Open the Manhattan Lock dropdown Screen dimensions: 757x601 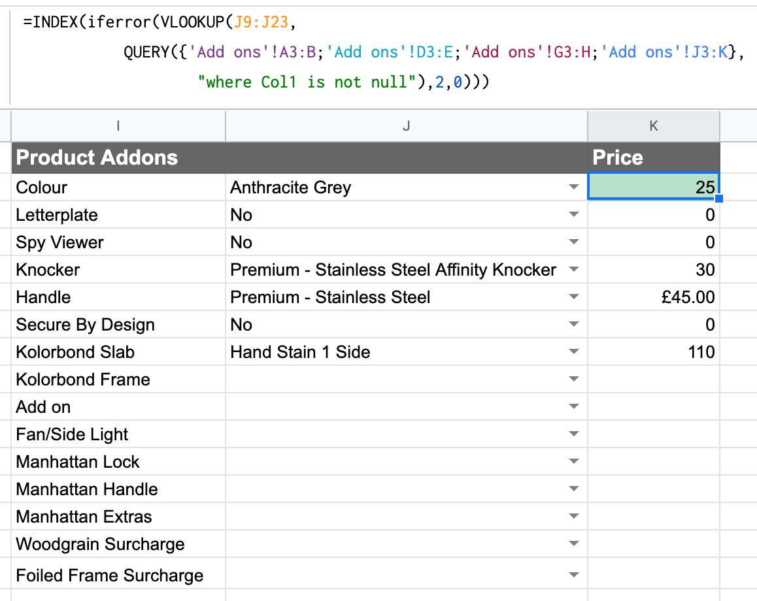click(574, 462)
